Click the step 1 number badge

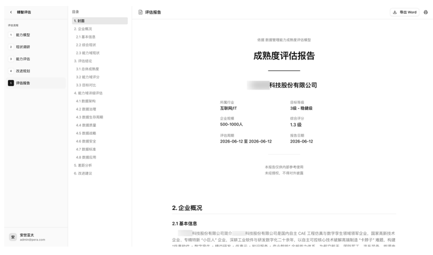pos(11,35)
